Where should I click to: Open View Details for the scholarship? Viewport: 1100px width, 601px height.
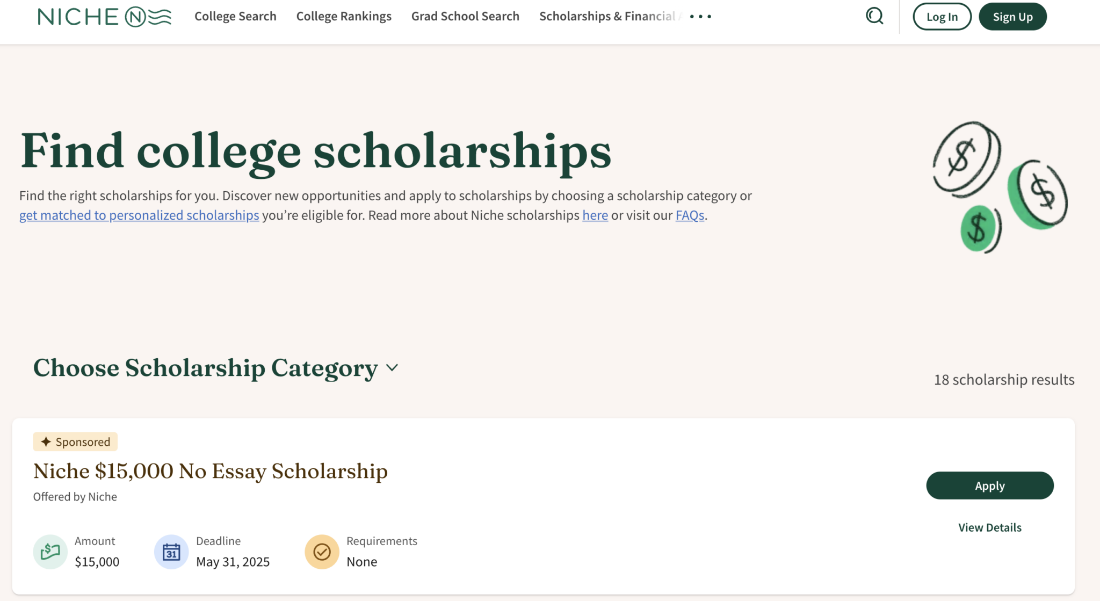coord(989,527)
